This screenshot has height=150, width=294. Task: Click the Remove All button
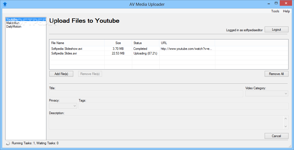276,74
